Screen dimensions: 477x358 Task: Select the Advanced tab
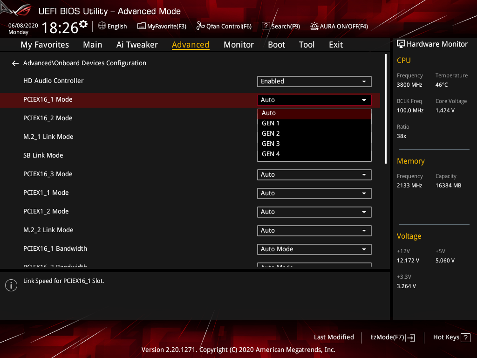(191, 45)
